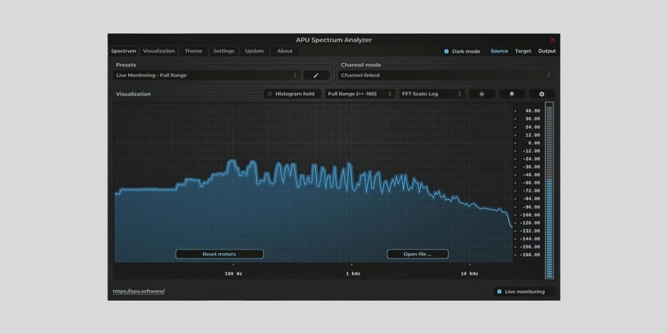Open the Theme tab
668x334 pixels.
pos(193,51)
